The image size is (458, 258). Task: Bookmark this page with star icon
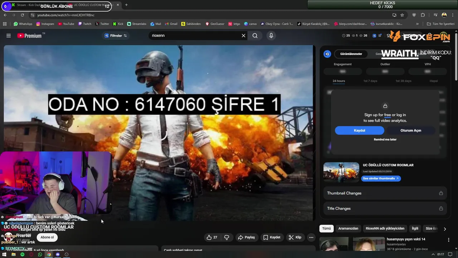(402, 15)
